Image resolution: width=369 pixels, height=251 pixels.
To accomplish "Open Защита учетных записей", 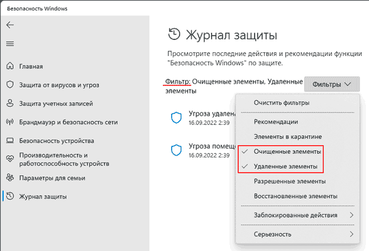I will (x=56, y=103).
